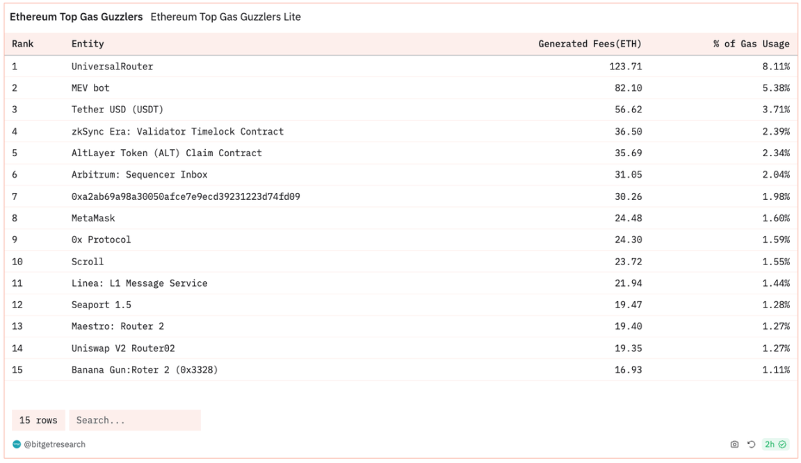Click the Search input field
The image size is (801, 463).
click(134, 420)
